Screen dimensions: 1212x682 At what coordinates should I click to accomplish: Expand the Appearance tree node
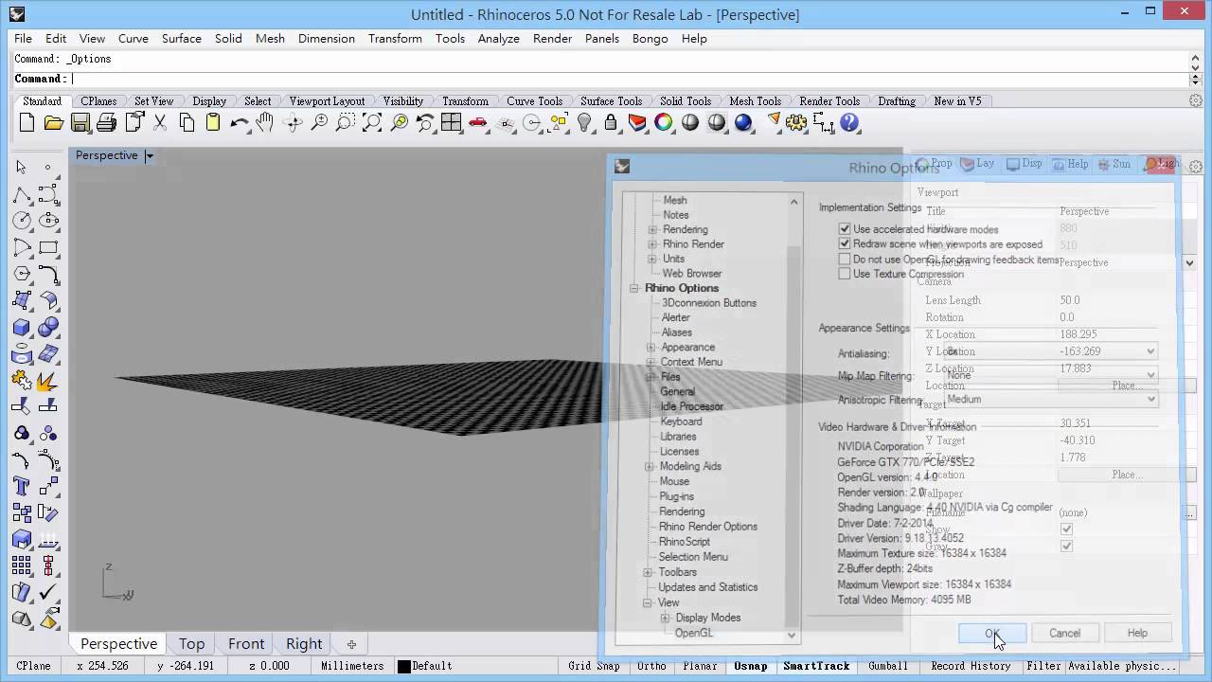pyautogui.click(x=651, y=348)
